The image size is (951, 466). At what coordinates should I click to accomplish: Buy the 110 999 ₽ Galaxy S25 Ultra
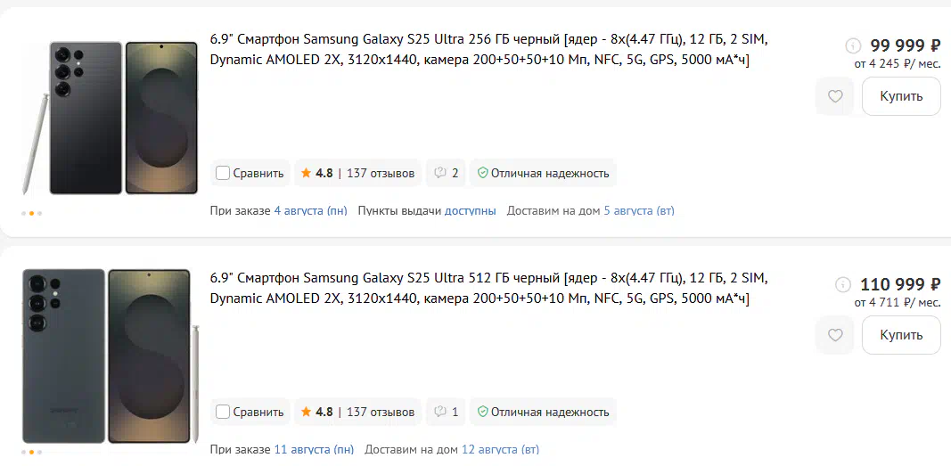(x=901, y=335)
